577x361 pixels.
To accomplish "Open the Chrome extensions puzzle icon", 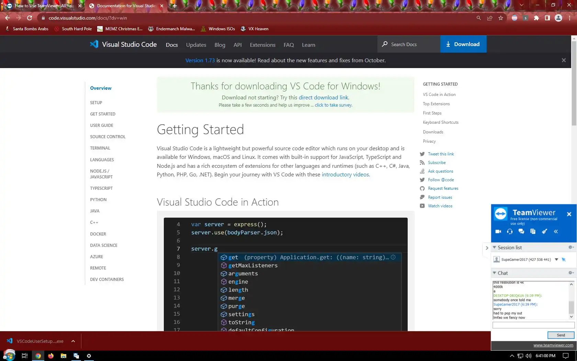I will (536, 18).
